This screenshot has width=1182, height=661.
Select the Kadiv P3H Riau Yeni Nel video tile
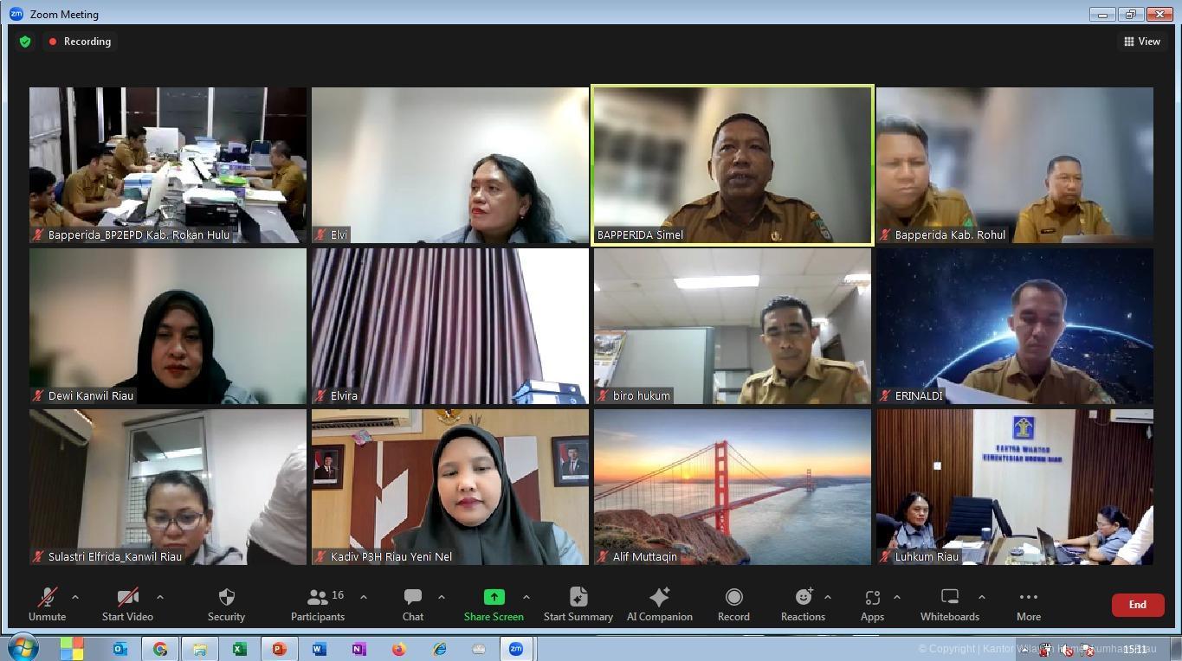point(450,487)
